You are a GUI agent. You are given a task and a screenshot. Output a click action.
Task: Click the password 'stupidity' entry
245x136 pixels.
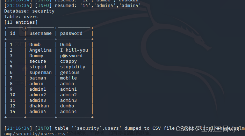73,67
